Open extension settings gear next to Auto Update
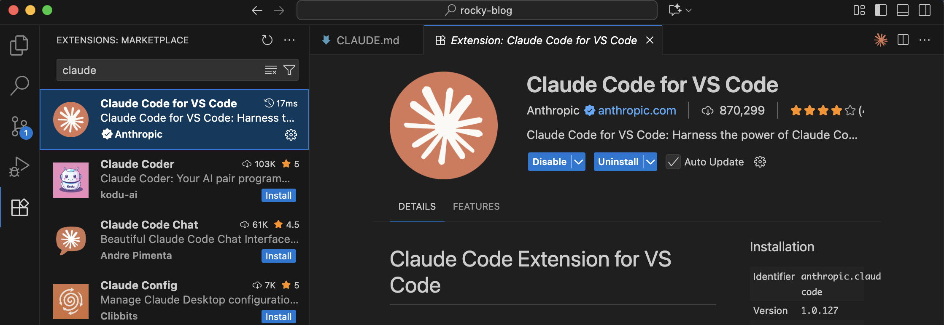 [760, 162]
